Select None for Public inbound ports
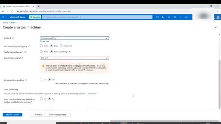221x124 pixels. [41, 52]
